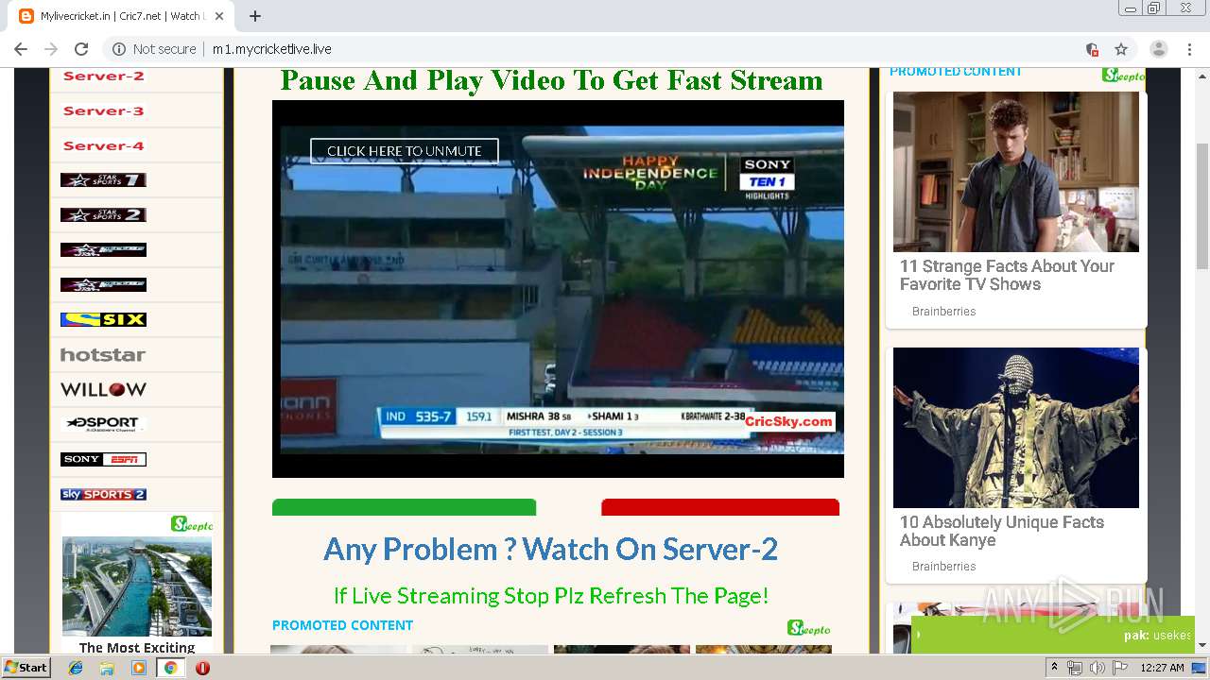The height and width of the screenshot is (680, 1210).
Task: Click Speepto logo in right sidebar
Action: coord(1123,75)
